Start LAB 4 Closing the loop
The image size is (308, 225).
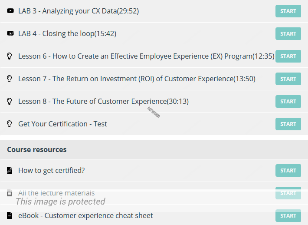click(x=288, y=33)
